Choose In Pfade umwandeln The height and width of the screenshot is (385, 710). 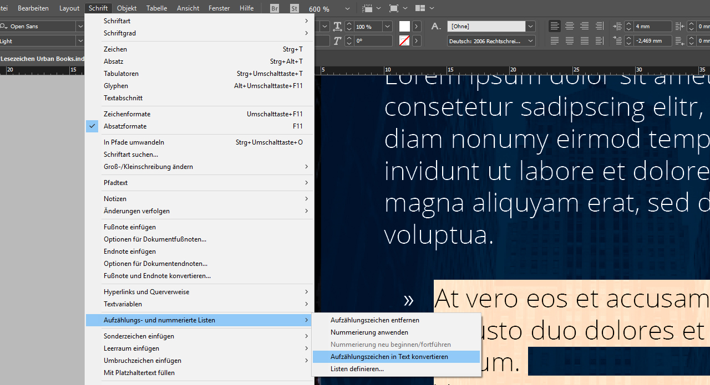199,142
